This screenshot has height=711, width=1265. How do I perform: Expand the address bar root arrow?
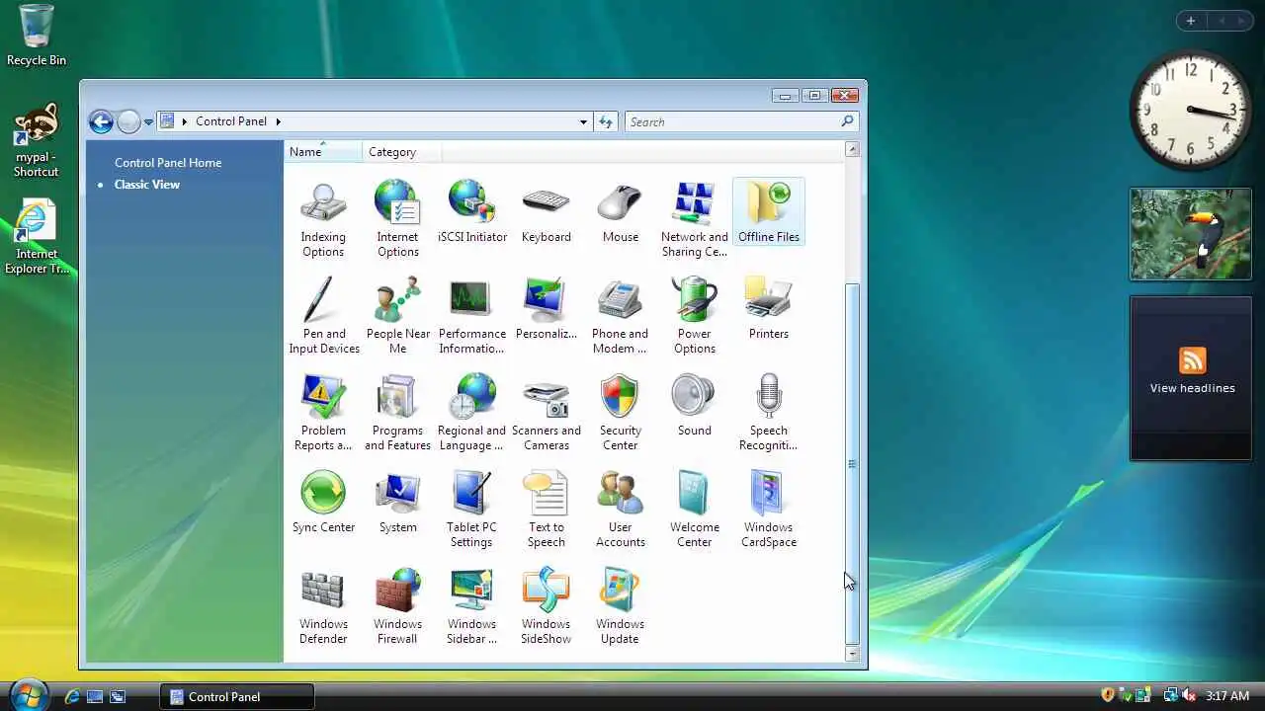pos(184,121)
